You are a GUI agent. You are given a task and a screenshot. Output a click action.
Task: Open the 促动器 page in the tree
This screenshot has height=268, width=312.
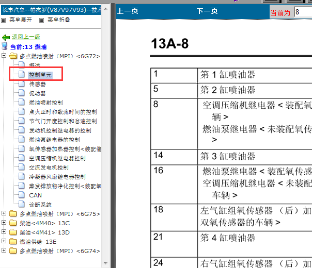(x=37, y=93)
